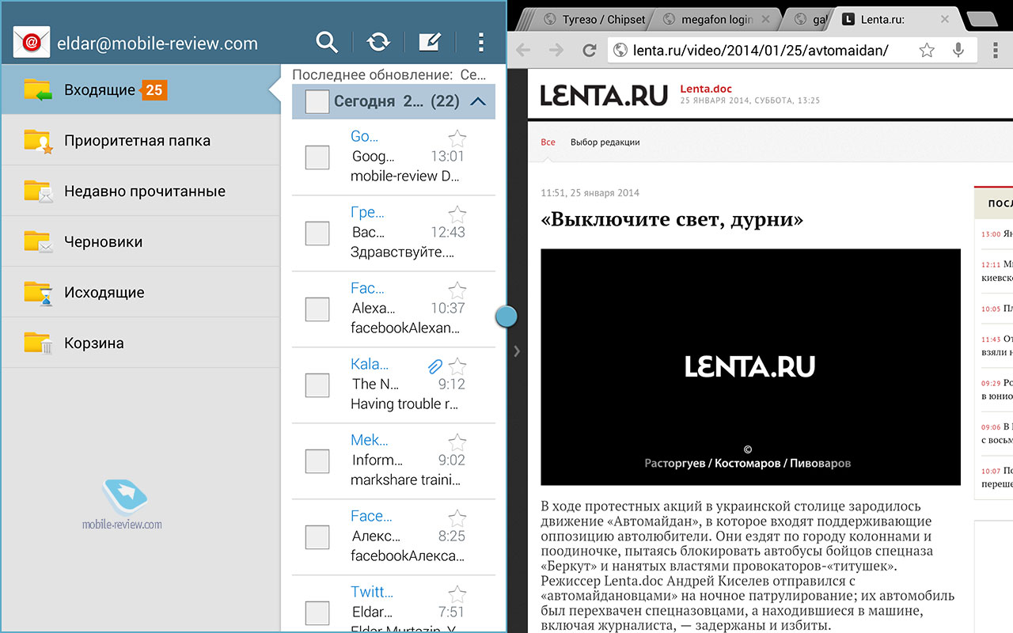Collapse the Сегодня email group
Image resolution: width=1013 pixels, height=633 pixels.
click(477, 101)
